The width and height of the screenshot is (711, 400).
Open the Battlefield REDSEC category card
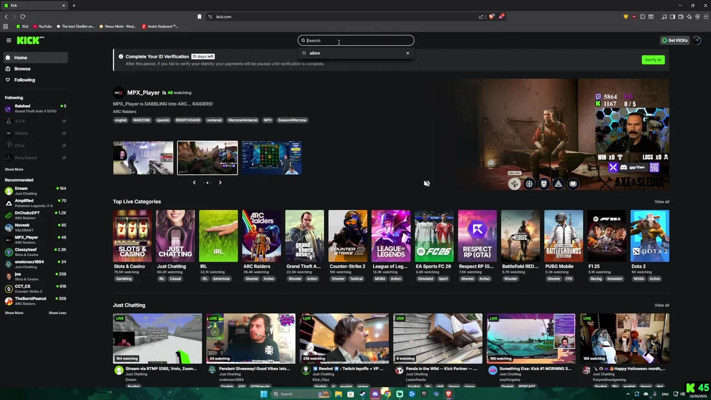(520, 236)
